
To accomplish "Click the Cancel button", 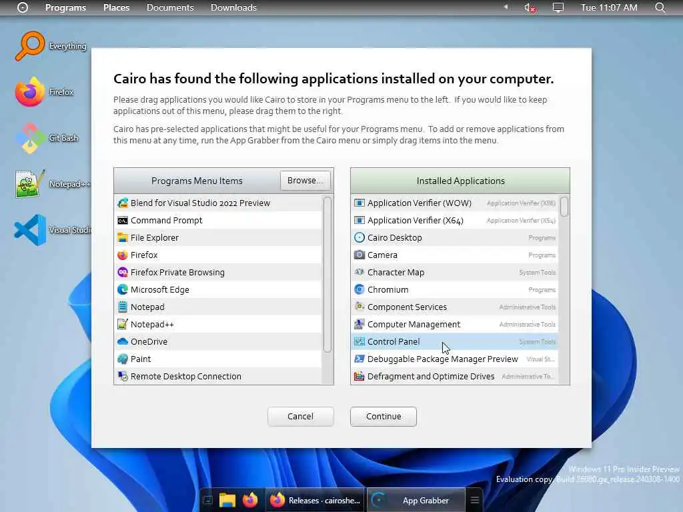I will point(301,416).
